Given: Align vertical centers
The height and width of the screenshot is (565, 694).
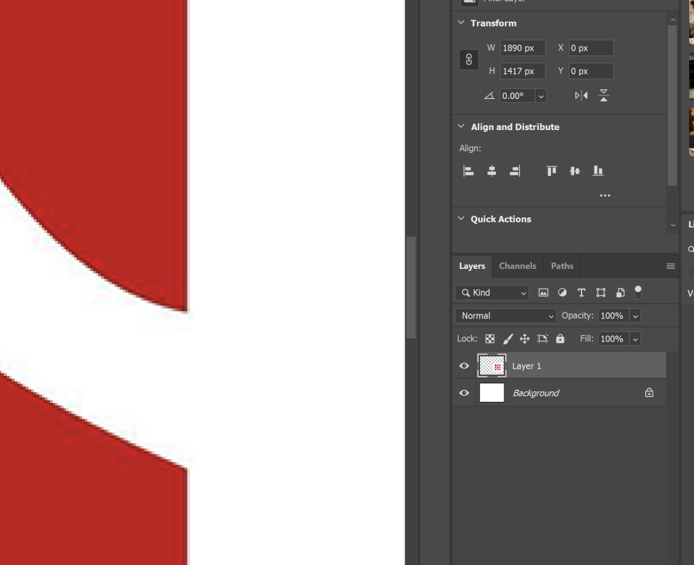Looking at the screenshot, I should tap(575, 171).
